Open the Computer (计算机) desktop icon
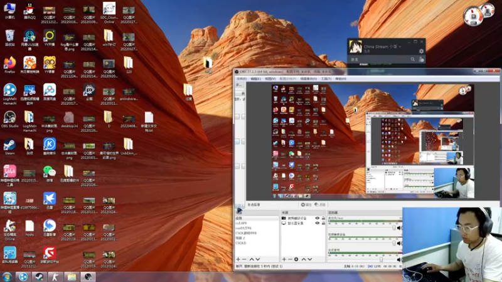The width and height of the screenshot is (502, 282). [9, 10]
